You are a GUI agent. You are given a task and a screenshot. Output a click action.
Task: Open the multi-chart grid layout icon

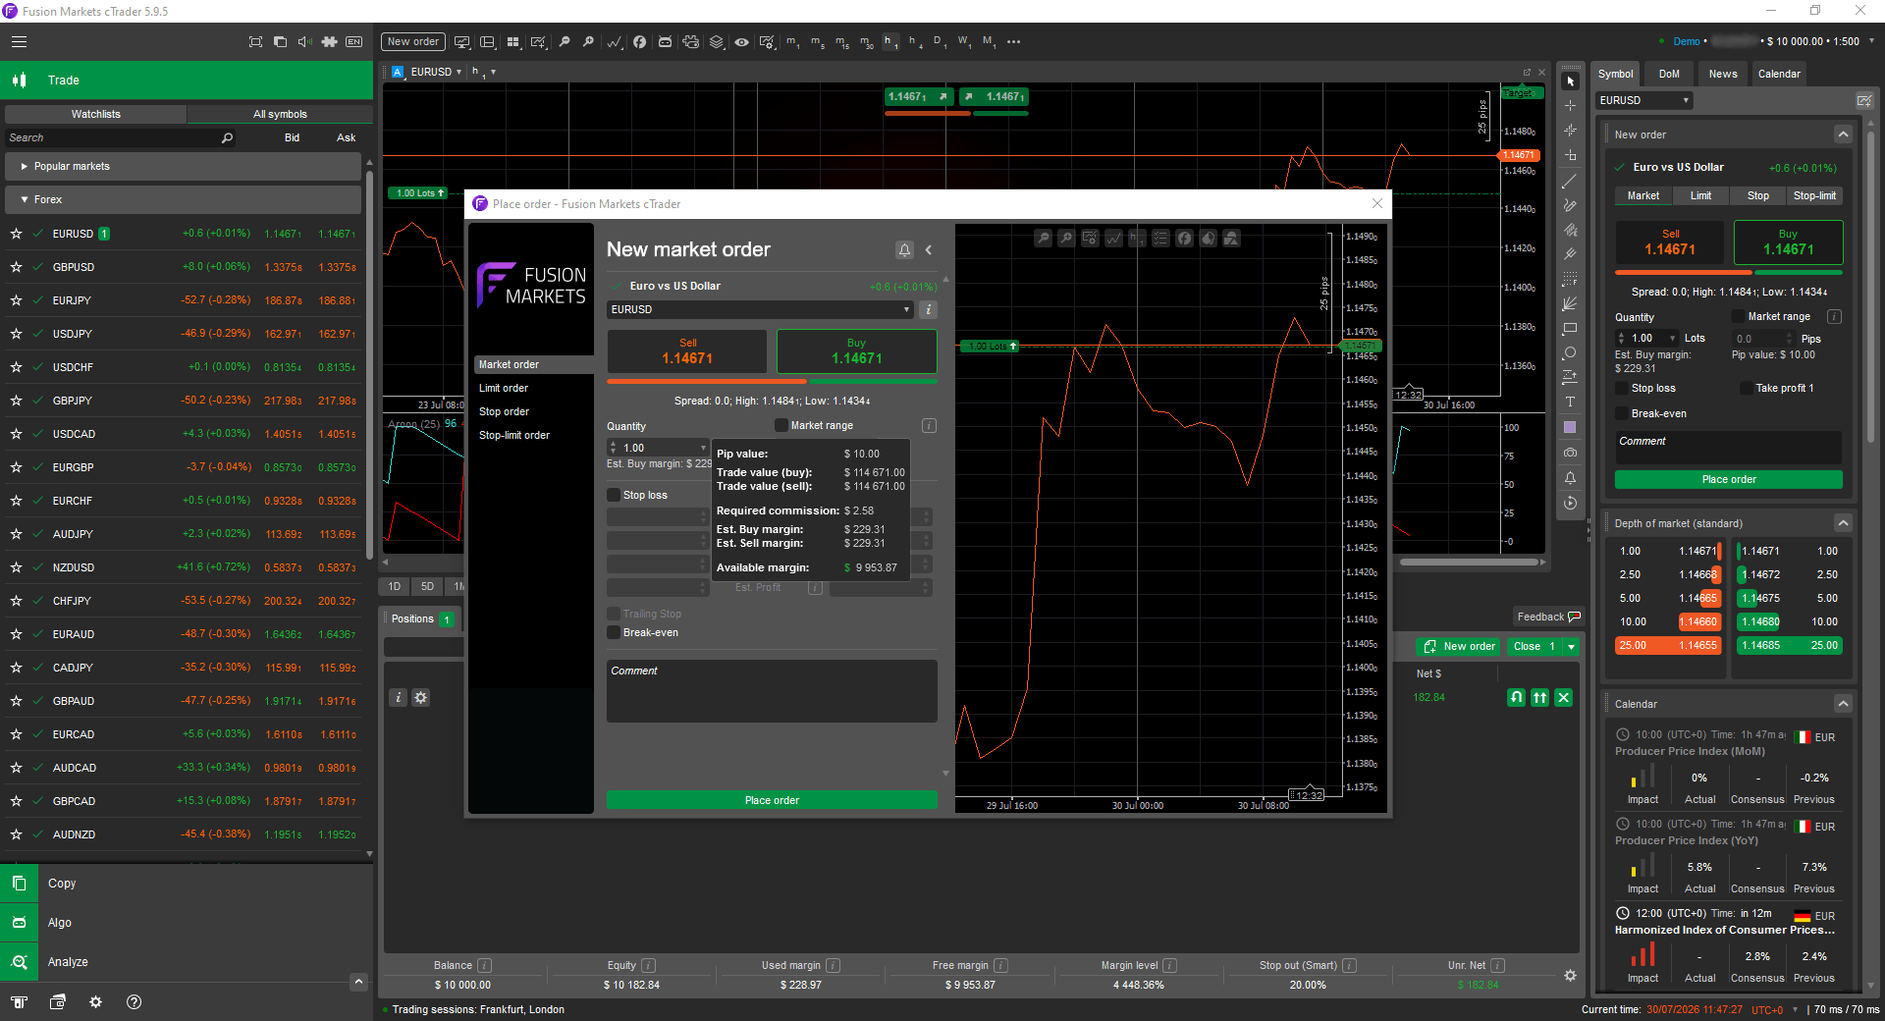[512, 41]
